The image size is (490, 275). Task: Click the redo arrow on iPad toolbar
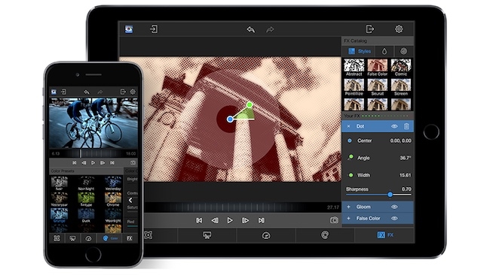[x=270, y=29]
